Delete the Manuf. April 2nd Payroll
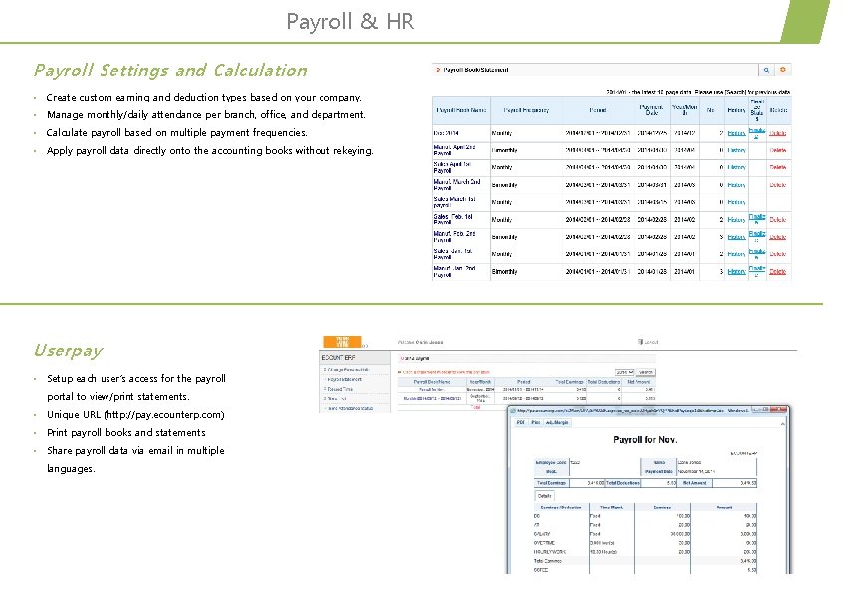 (x=778, y=150)
